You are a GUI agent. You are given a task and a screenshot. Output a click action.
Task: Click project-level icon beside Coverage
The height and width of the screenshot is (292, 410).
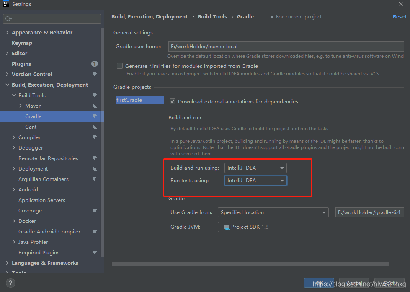click(95, 210)
